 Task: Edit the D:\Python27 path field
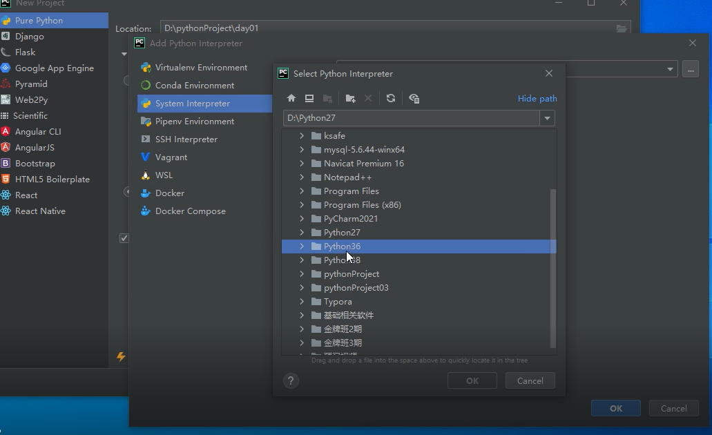[x=411, y=118]
